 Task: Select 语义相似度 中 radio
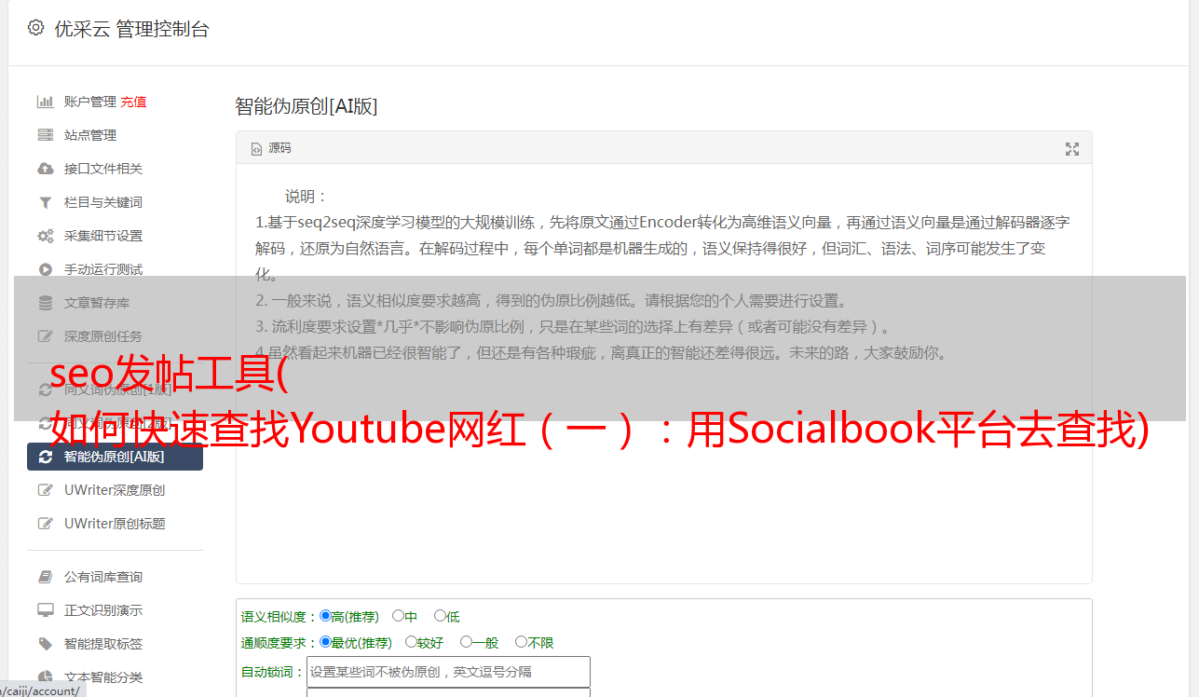pos(398,616)
